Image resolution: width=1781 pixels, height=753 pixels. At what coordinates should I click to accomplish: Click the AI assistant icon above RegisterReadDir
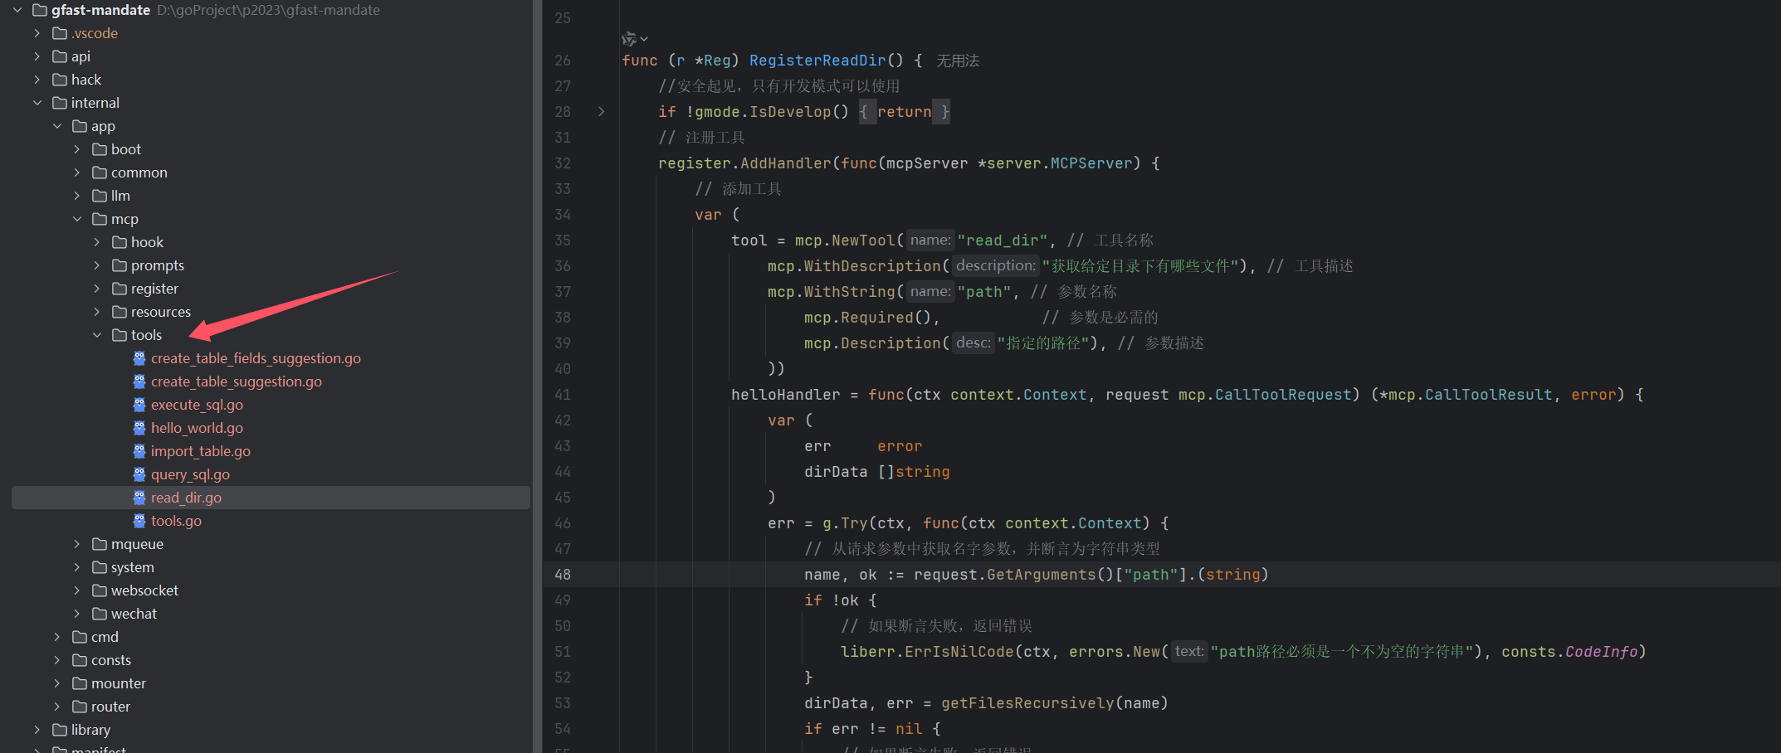pyautogui.click(x=629, y=39)
